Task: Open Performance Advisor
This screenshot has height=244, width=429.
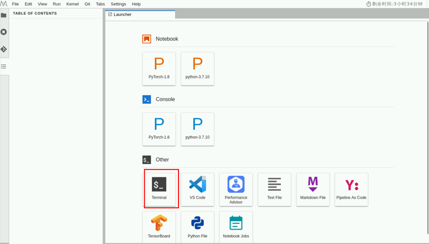Action: [x=236, y=189]
